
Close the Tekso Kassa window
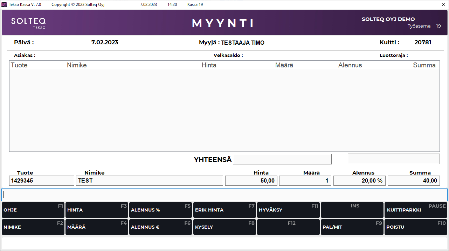click(x=443, y=5)
